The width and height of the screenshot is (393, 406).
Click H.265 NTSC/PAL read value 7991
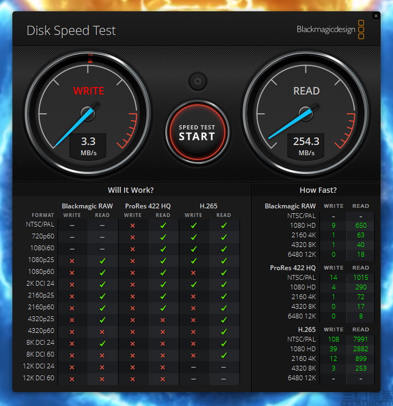(x=361, y=339)
